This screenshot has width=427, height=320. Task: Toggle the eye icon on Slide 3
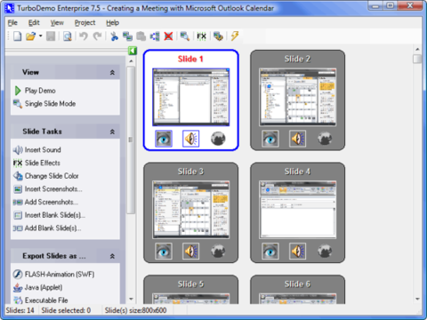pos(164,252)
